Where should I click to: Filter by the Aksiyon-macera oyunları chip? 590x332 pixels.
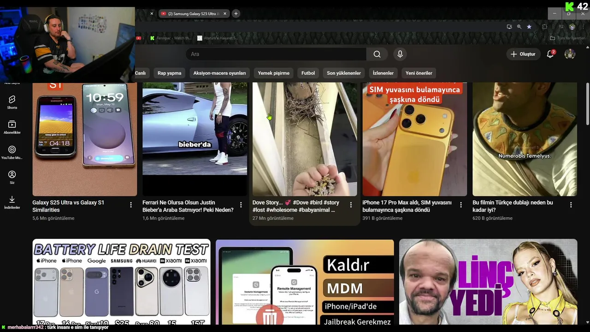point(219,73)
